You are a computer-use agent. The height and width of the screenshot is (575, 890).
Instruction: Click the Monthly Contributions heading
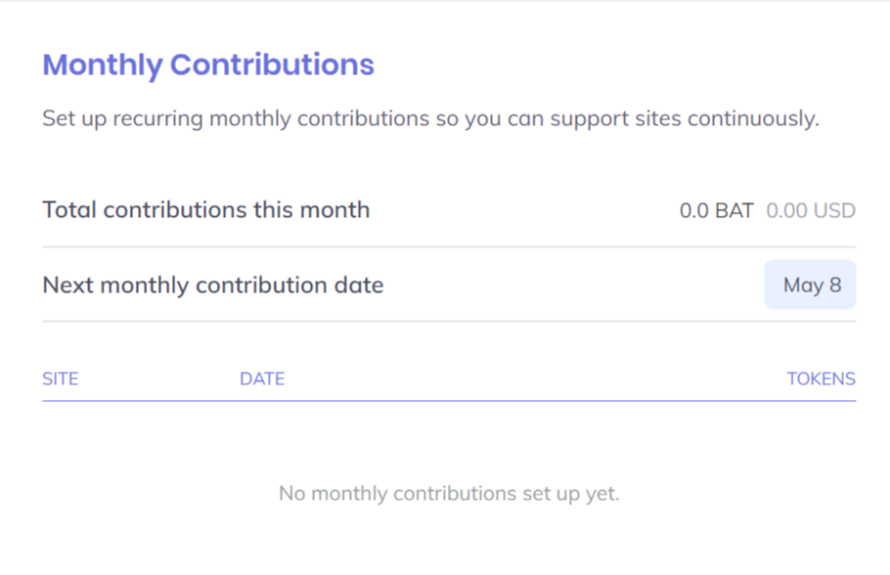point(208,65)
